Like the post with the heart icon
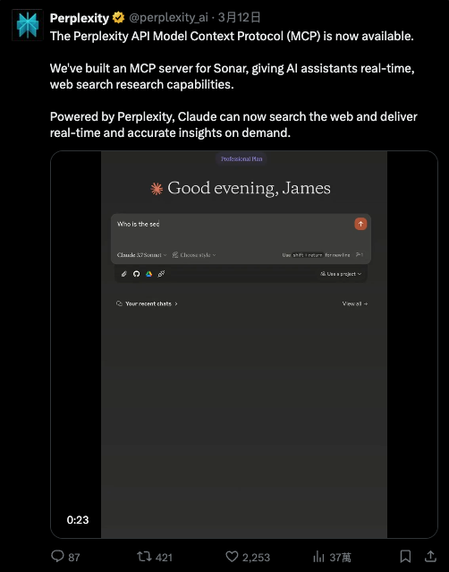This screenshot has height=572, width=449. click(x=232, y=556)
